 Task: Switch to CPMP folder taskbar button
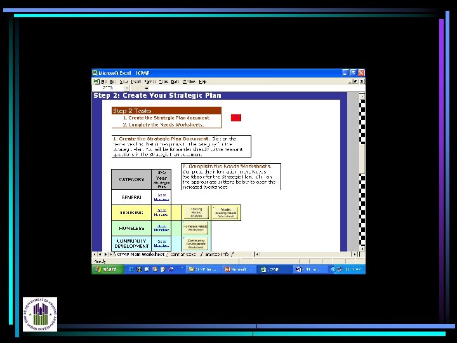(x=203, y=269)
